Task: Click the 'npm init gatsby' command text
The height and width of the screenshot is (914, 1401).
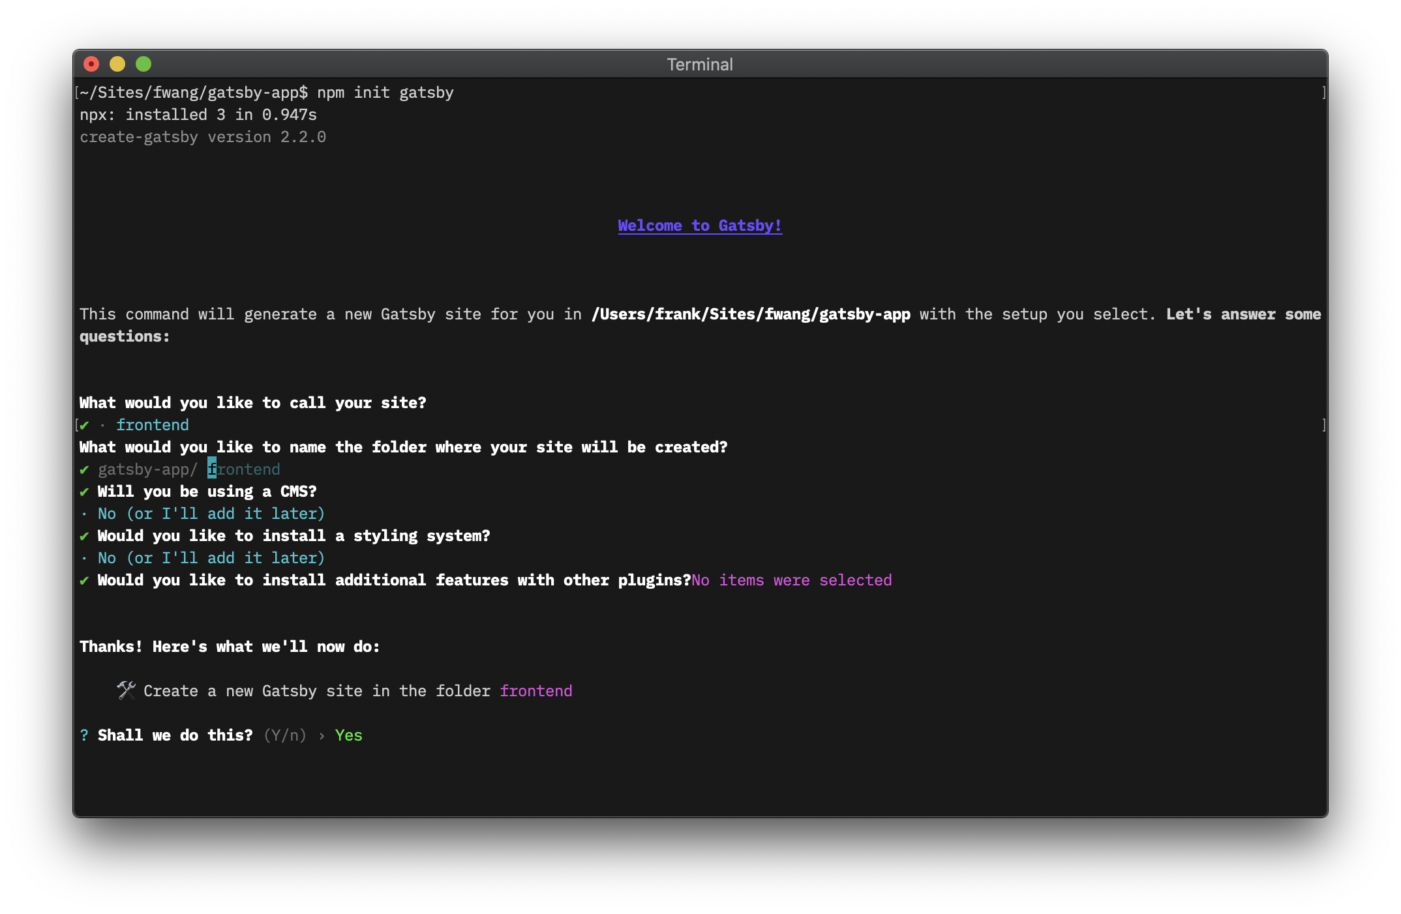Action: pos(385,93)
